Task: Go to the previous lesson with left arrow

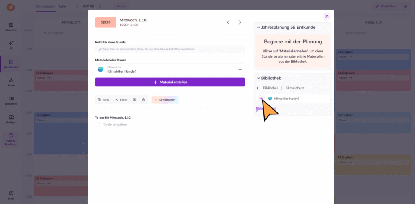Action: coord(228,23)
